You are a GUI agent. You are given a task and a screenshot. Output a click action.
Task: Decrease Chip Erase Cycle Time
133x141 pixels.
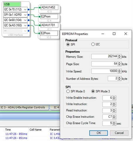click(114, 124)
